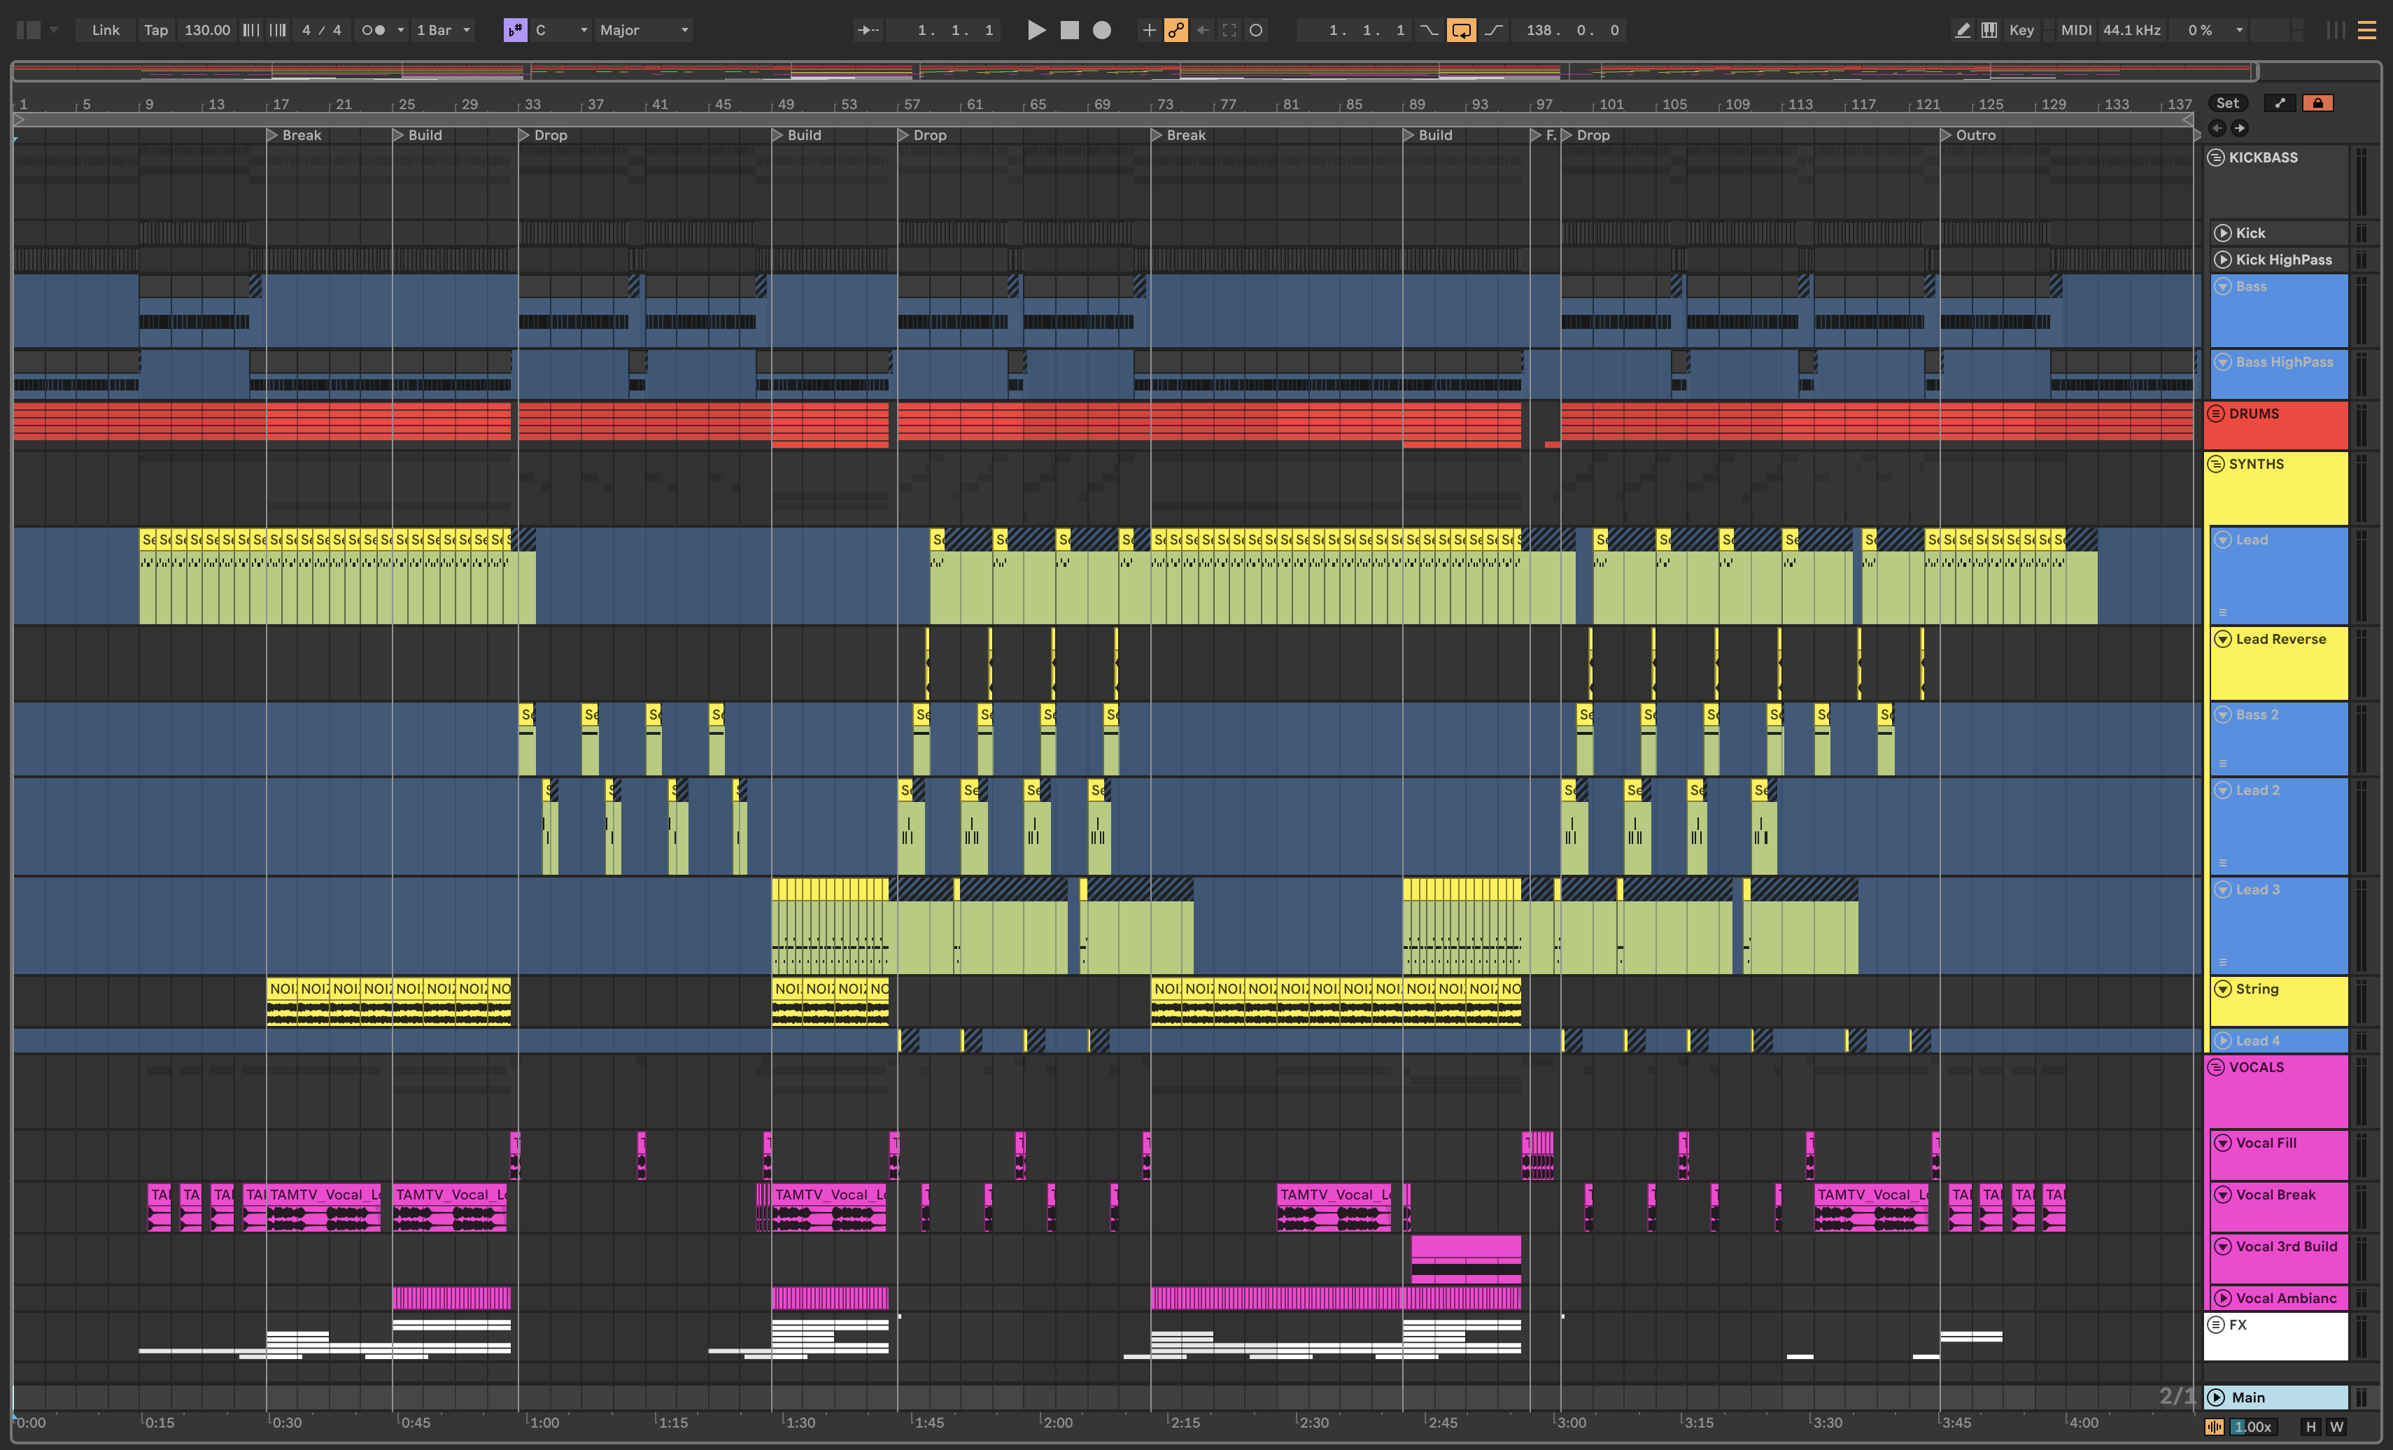Click the Follow playback arrow icon
Screen dimensions: 2393x1450
click(867, 30)
